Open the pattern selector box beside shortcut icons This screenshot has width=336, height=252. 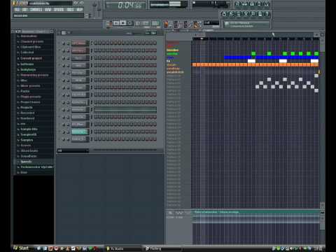click(x=211, y=22)
